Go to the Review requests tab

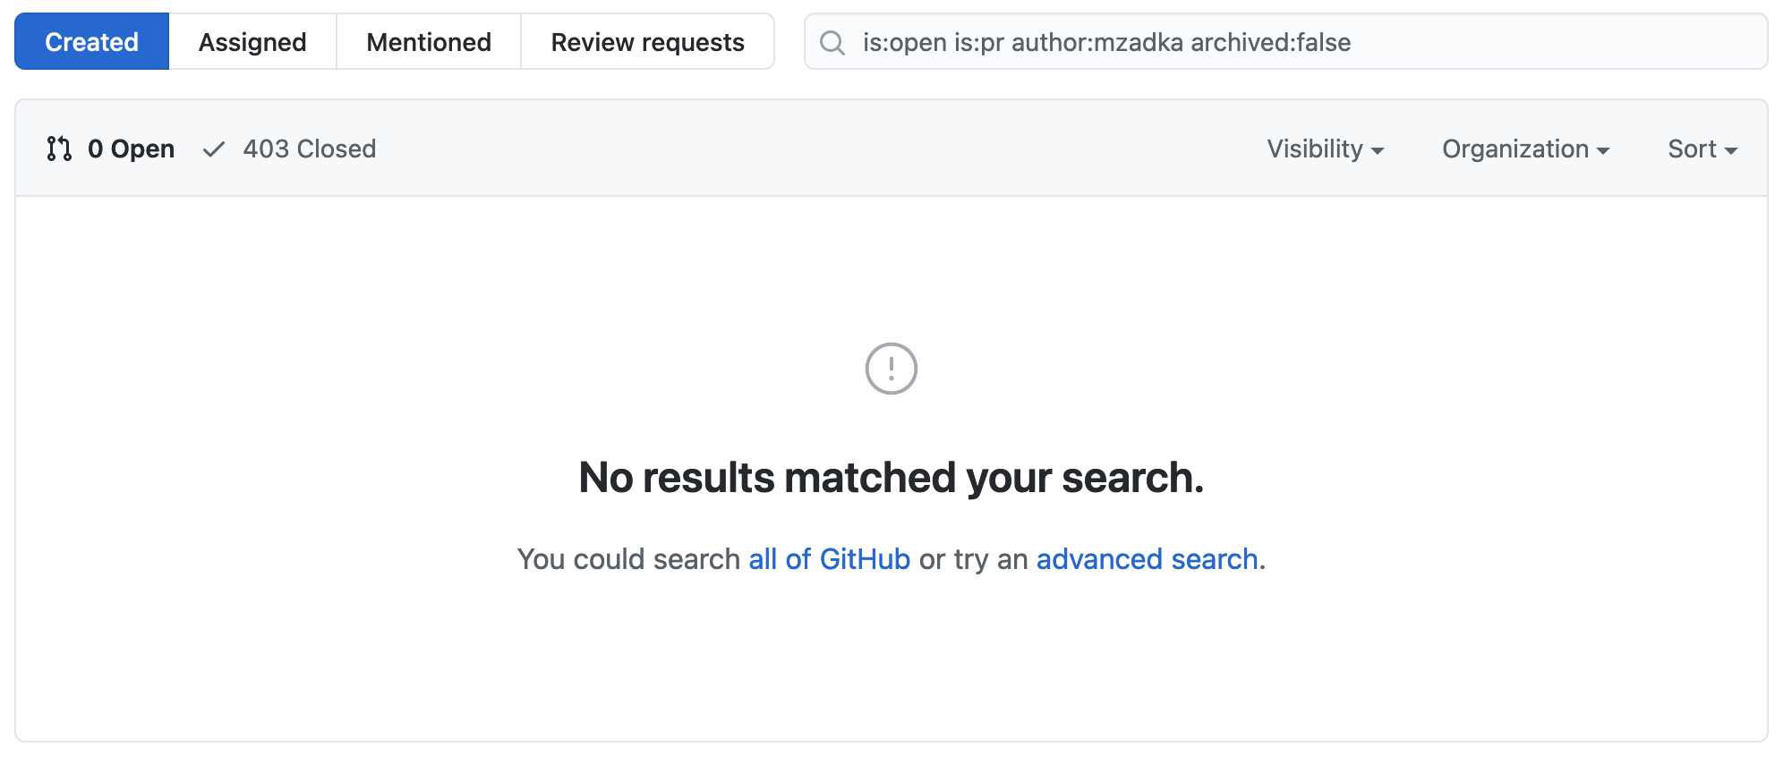647,42
